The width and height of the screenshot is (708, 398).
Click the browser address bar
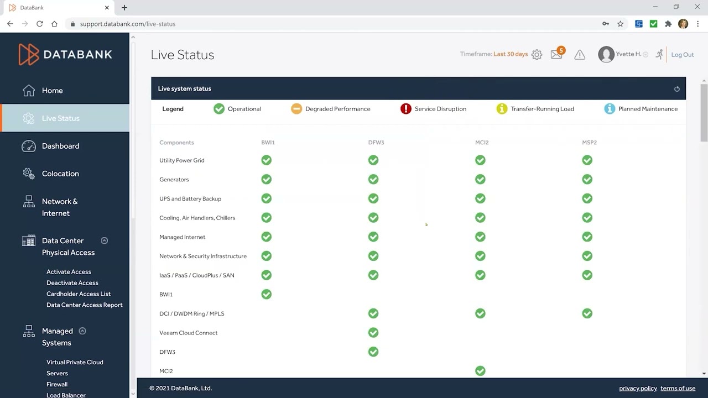point(337,24)
